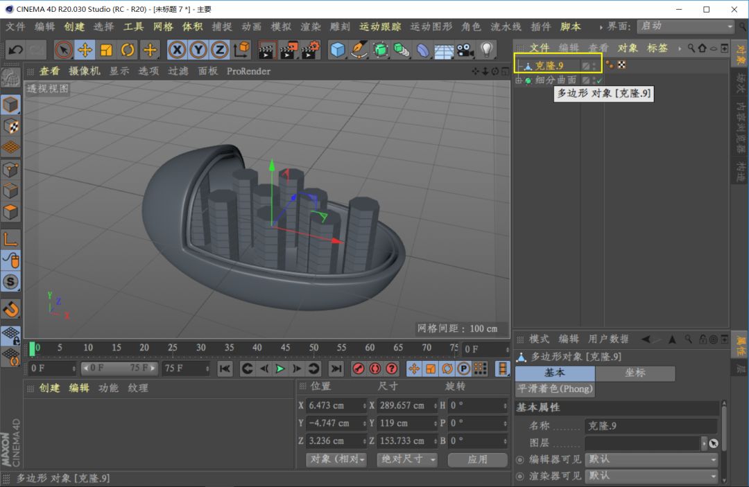Toggle the Y axis lock
The height and width of the screenshot is (487, 749).
[198, 50]
